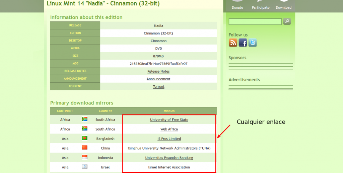Click the Nadia release value

click(x=158, y=25)
